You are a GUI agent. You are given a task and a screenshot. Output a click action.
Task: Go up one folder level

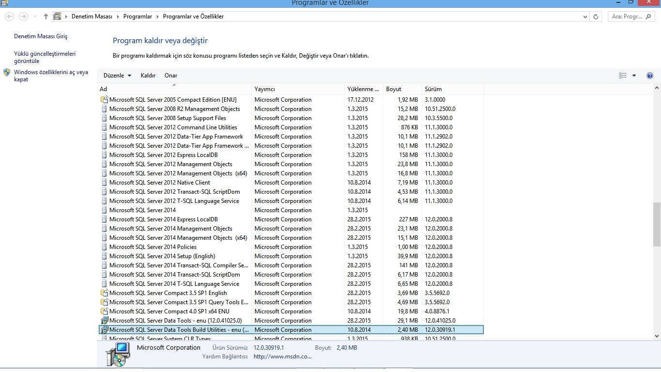(46, 16)
